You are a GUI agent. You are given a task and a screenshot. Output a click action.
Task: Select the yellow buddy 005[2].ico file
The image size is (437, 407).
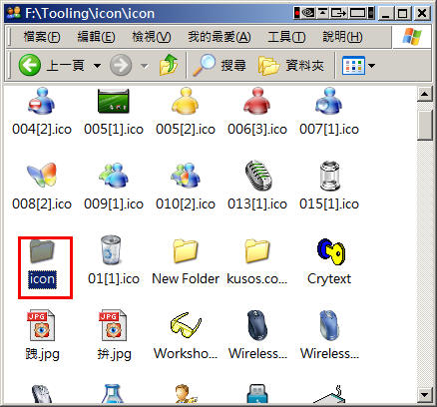point(186,101)
